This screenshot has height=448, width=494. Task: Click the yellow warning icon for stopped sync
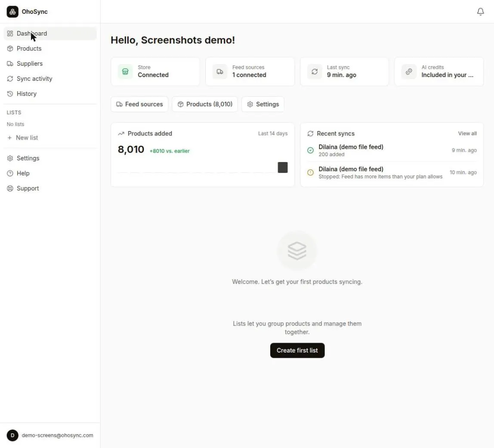point(310,172)
